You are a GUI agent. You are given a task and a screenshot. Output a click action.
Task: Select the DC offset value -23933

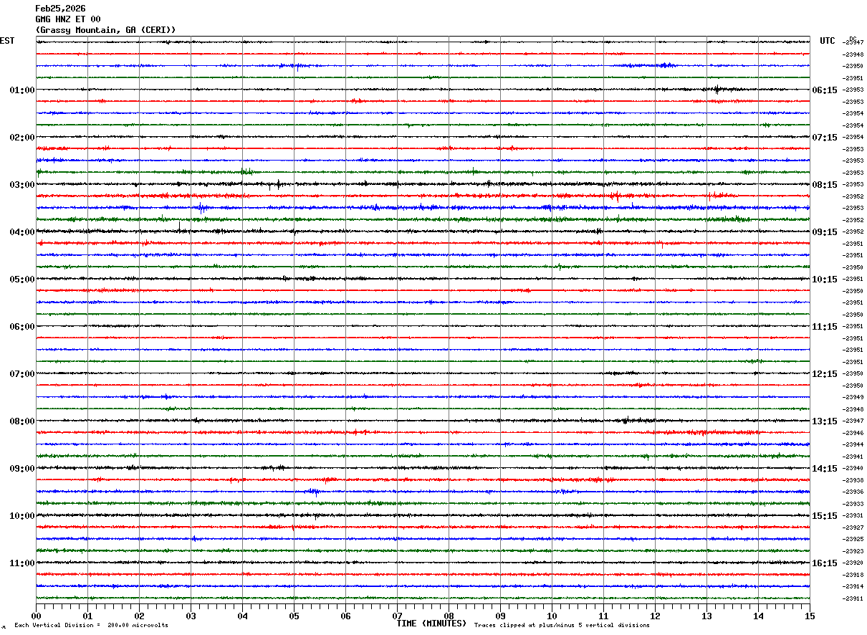click(x=853, y=505)
